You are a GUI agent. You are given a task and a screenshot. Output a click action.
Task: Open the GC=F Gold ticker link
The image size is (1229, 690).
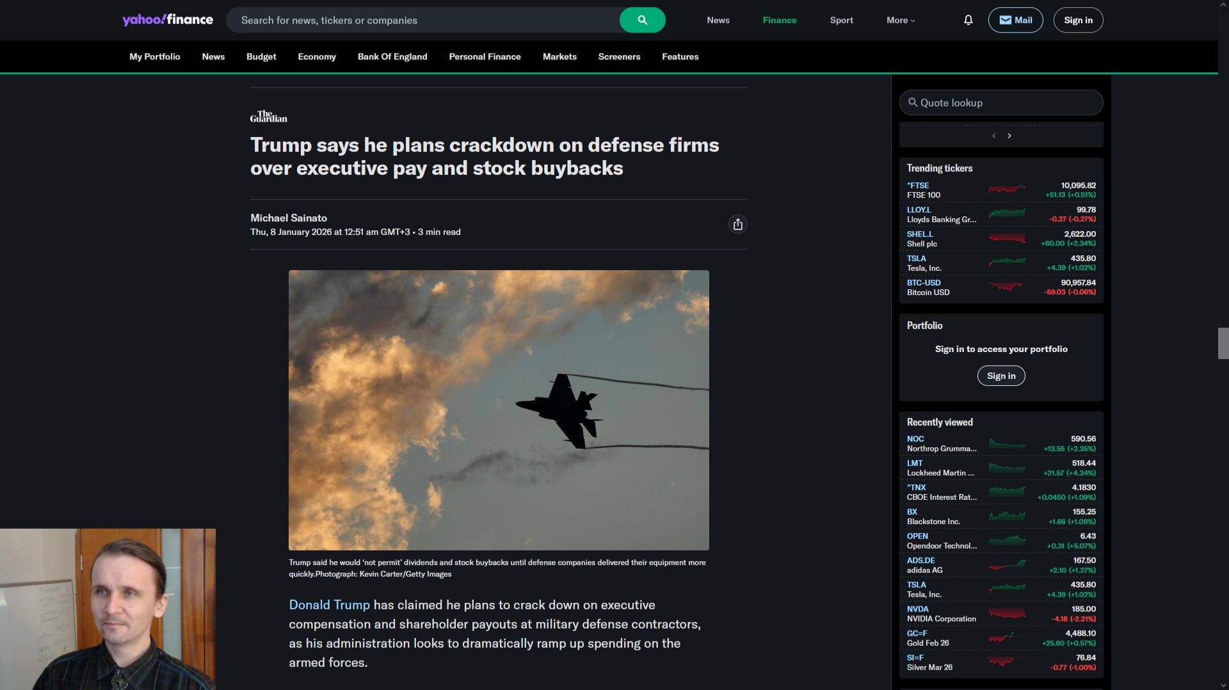[917, 633]
